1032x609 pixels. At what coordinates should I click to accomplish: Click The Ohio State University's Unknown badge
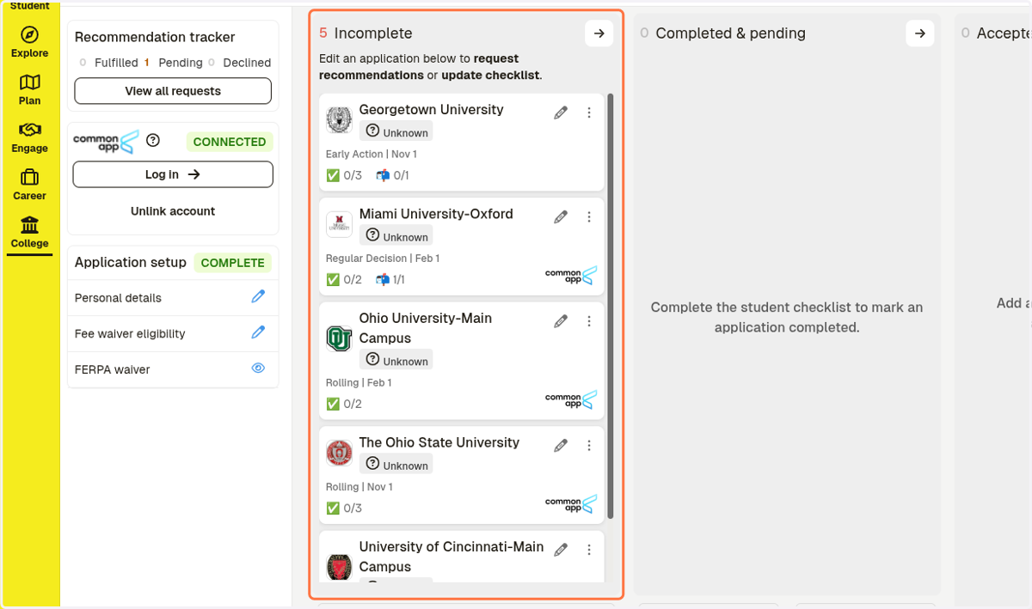click(396, 465)
